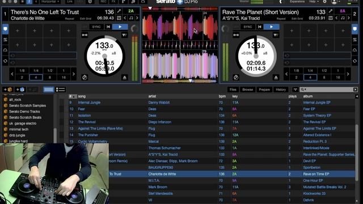Open the REC panel
This screenshot has width=363, height=204.
click(x=103, y=2)
